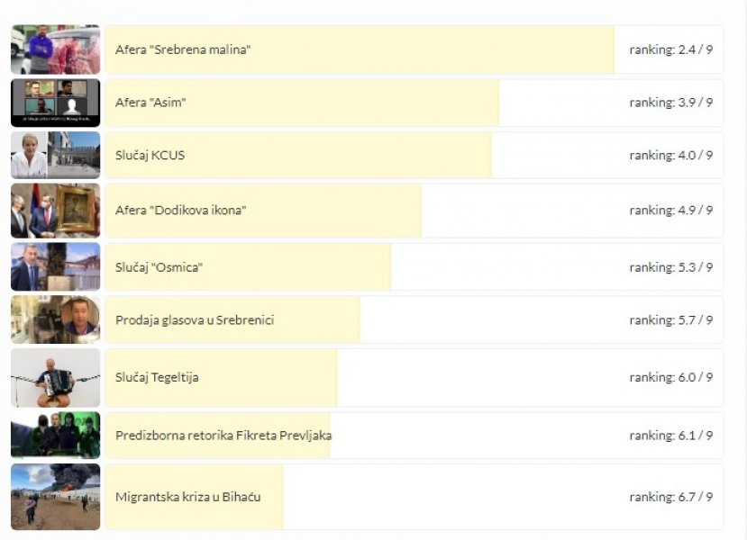Open the Srebrena malina thumbnail image

coord(55,49)
